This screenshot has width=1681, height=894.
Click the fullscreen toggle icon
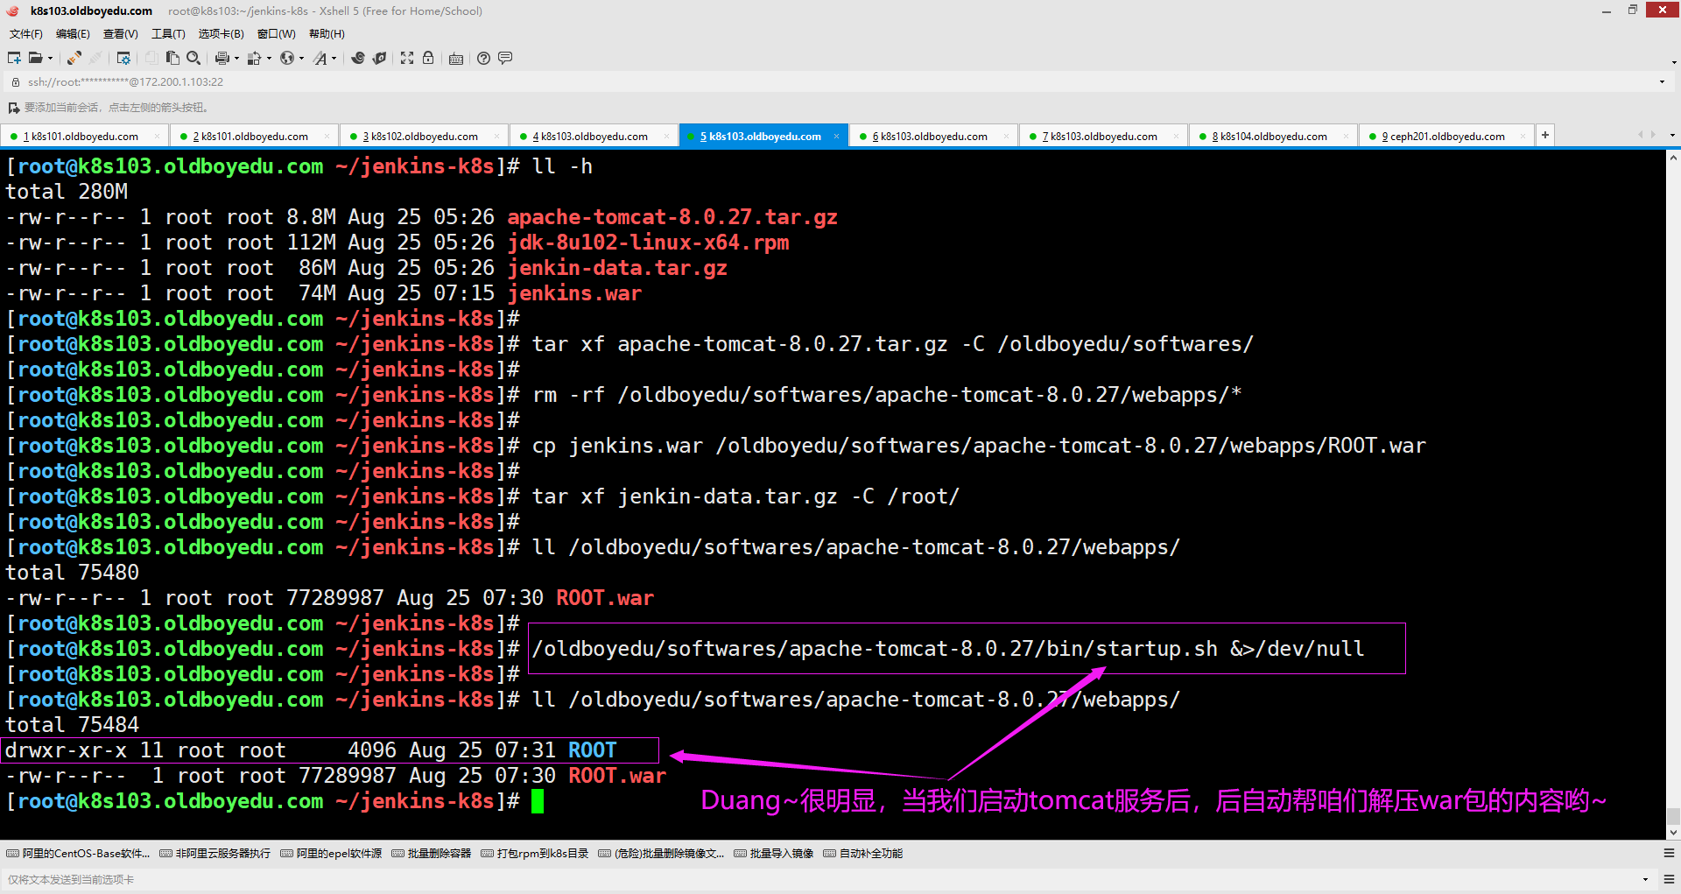tap(407, 58)
